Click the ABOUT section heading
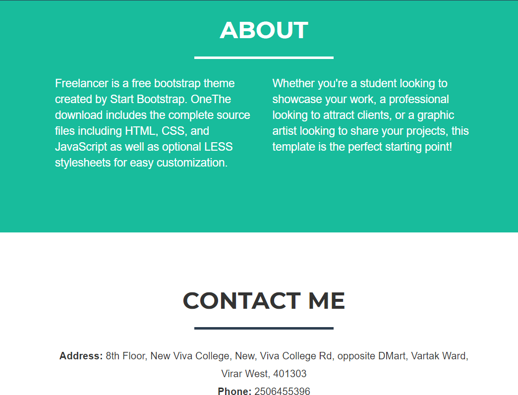 [264, 30]
